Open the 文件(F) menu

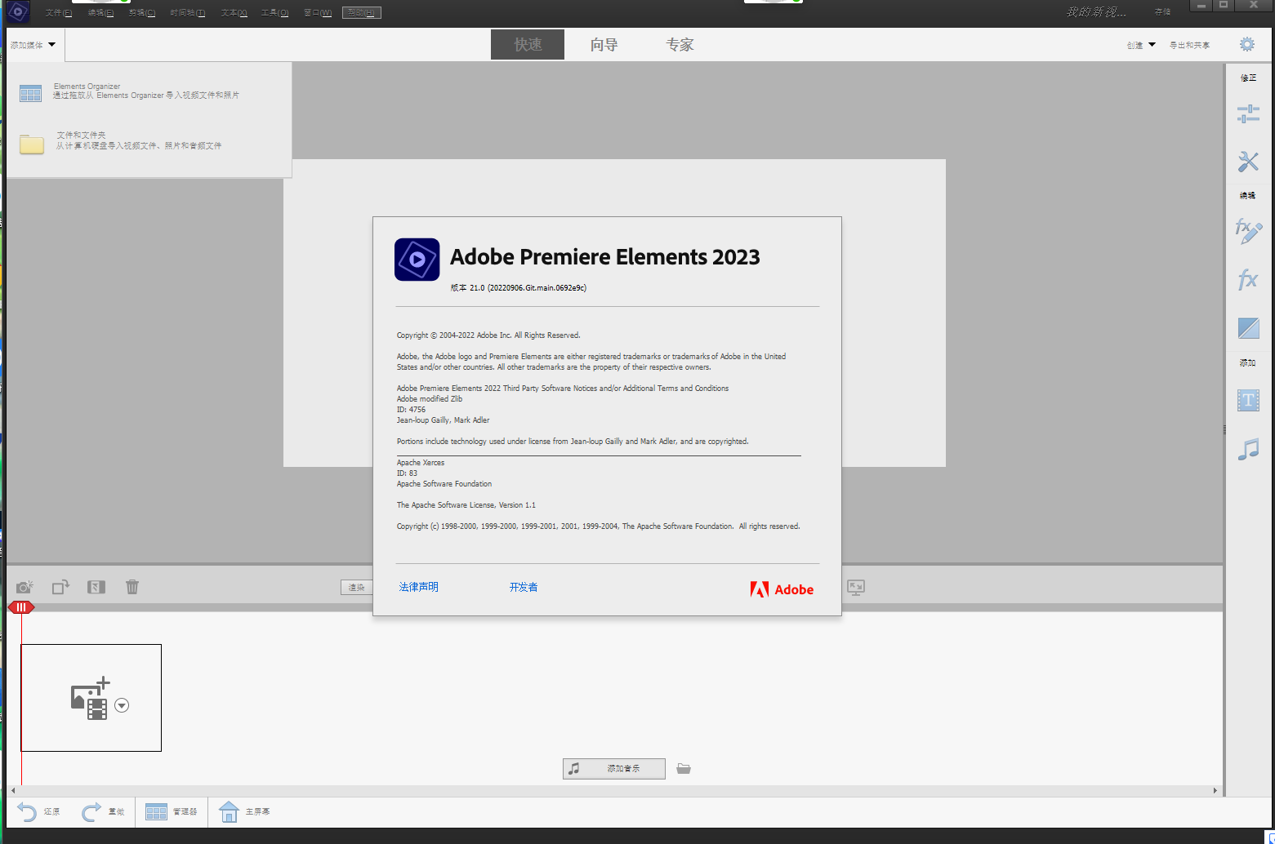58,13
